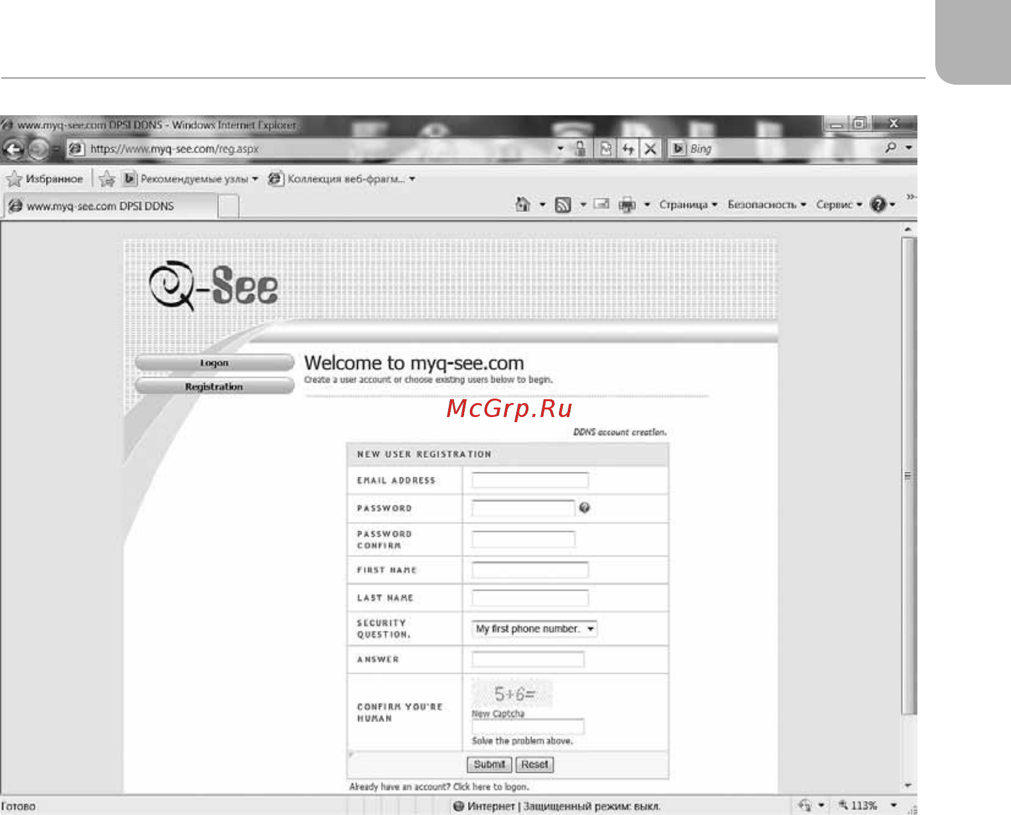The image size is (1011, 815).
Task: Click the scrollbar up arrow
Action: (908, 229)
